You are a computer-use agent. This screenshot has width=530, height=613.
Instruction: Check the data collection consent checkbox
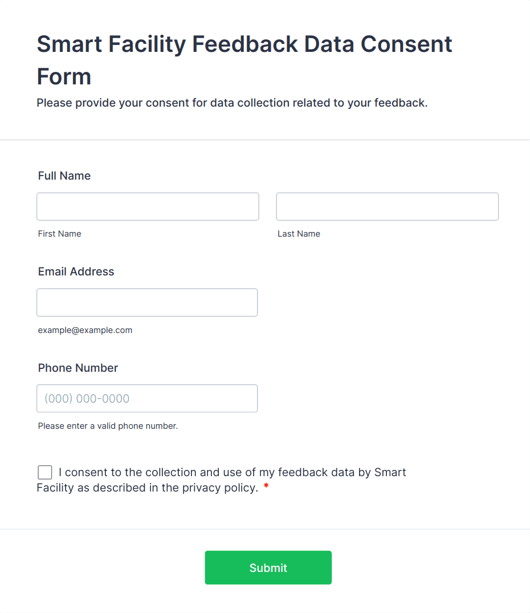45,472
